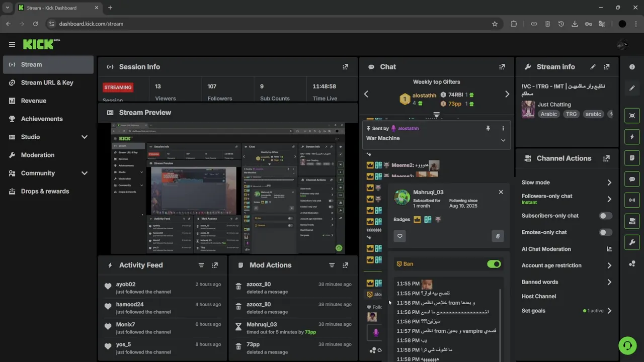This screenshot has width=644, height=362.
Task: Open the green headset support button
Action: (x=627, y=346)
